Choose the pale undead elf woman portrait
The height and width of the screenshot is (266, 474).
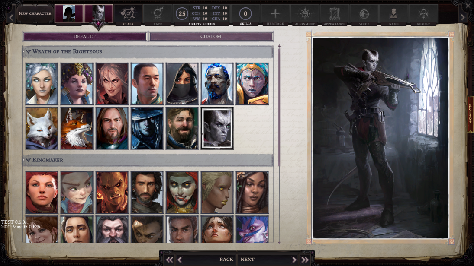point(182,193)
